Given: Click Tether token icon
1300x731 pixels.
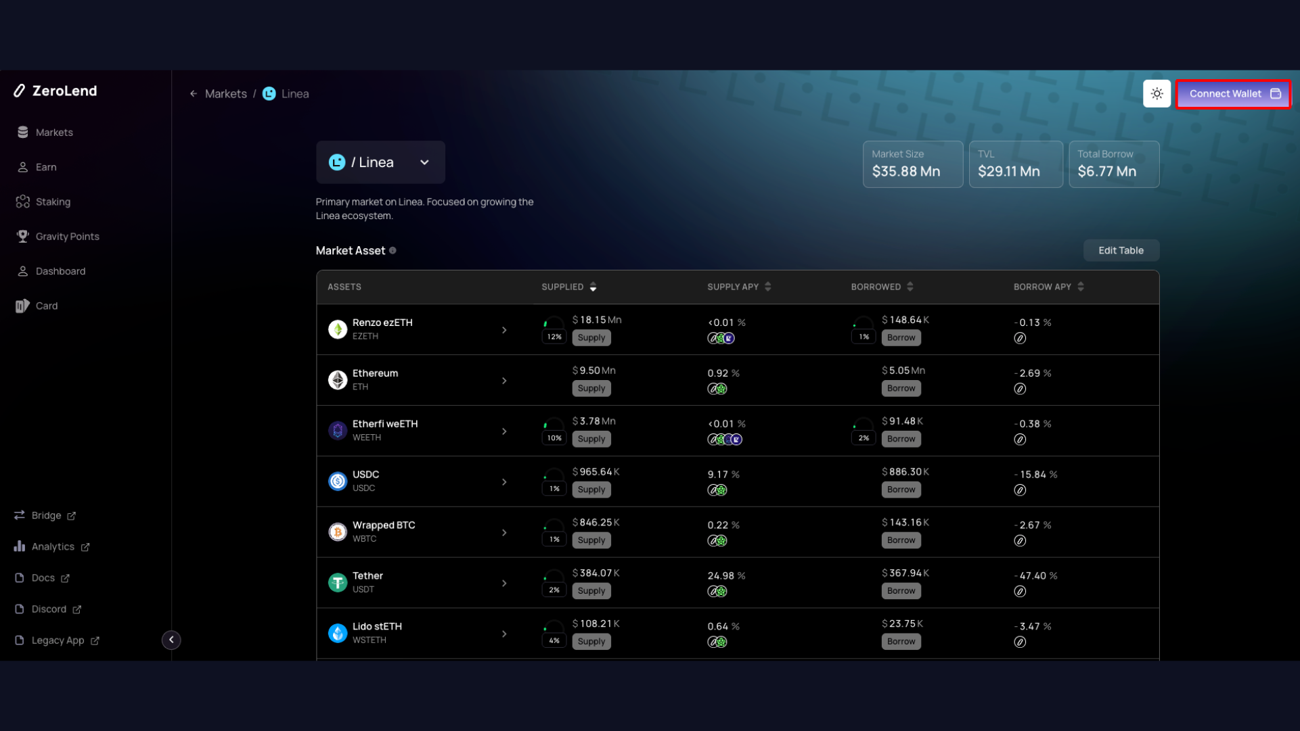Looking at the screenshot, I should (338, 582).
